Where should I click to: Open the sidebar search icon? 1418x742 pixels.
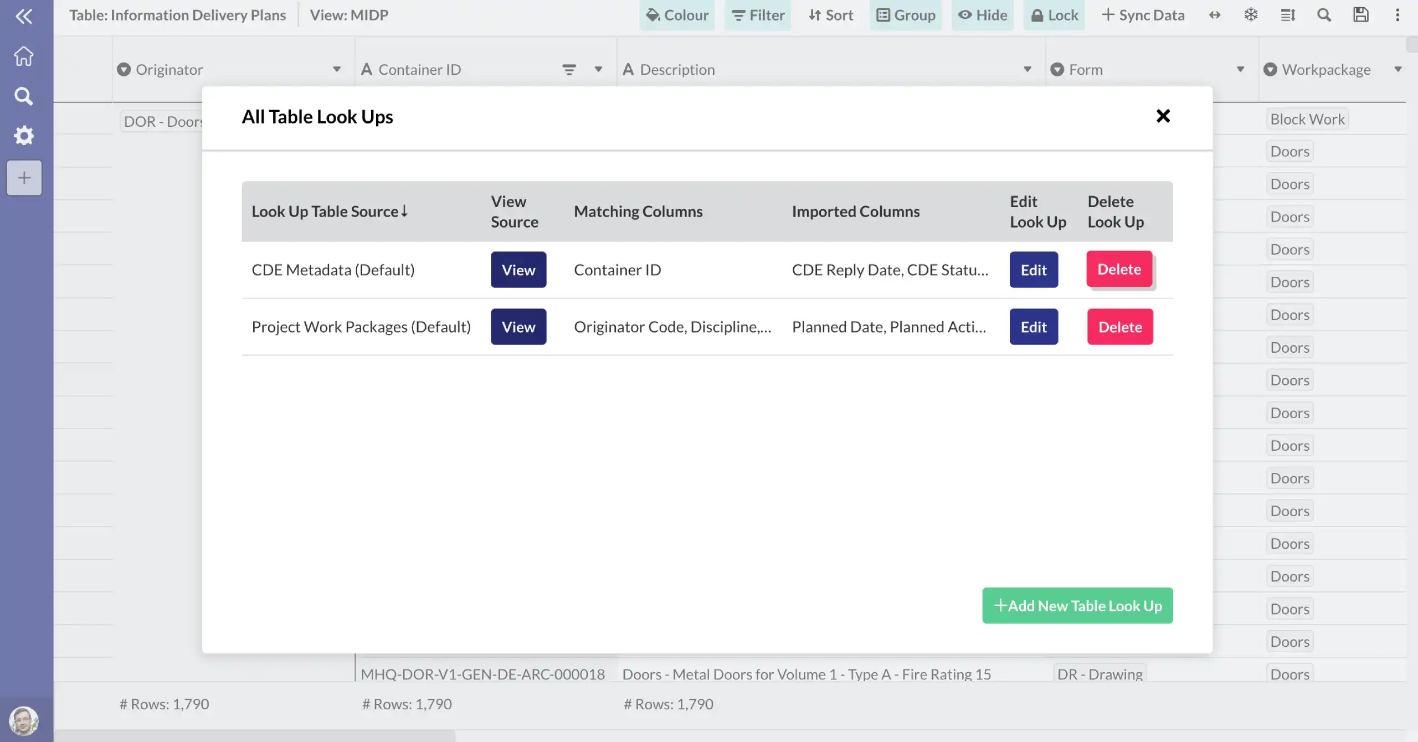(23, 96)
